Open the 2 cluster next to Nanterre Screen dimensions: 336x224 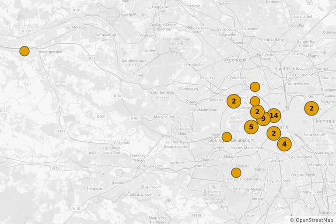234,101
